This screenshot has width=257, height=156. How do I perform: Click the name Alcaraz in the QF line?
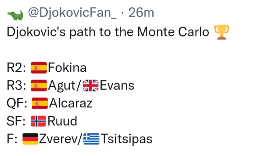coord(71,104)
